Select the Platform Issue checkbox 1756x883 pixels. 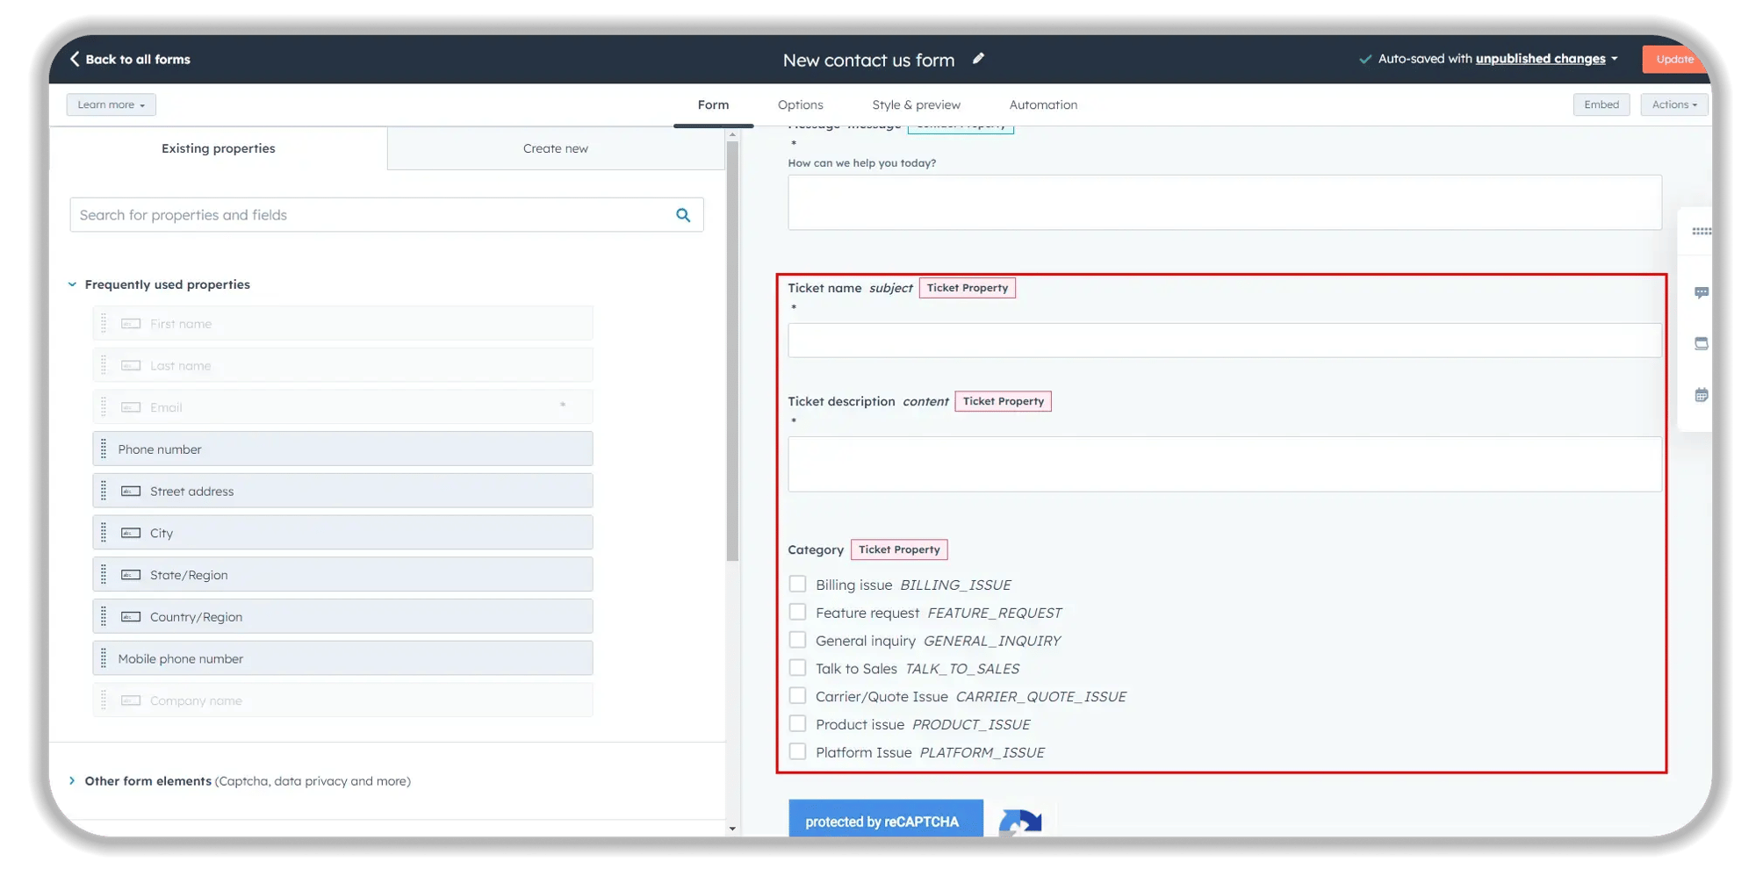[797, 751]
